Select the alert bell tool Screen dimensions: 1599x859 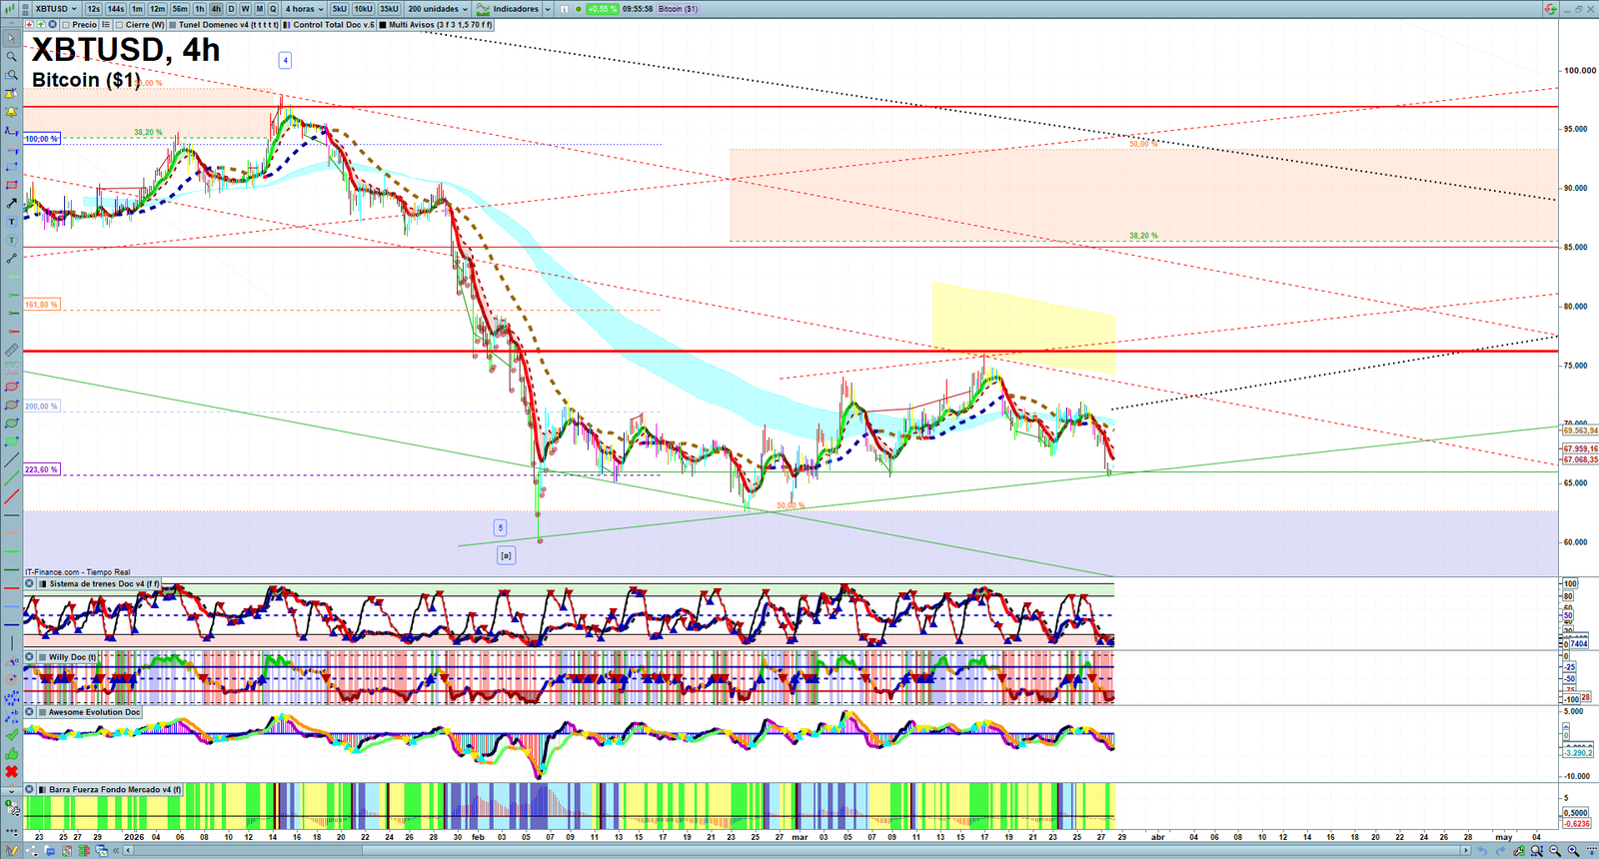pyautogui.click(x=12, y=112)
